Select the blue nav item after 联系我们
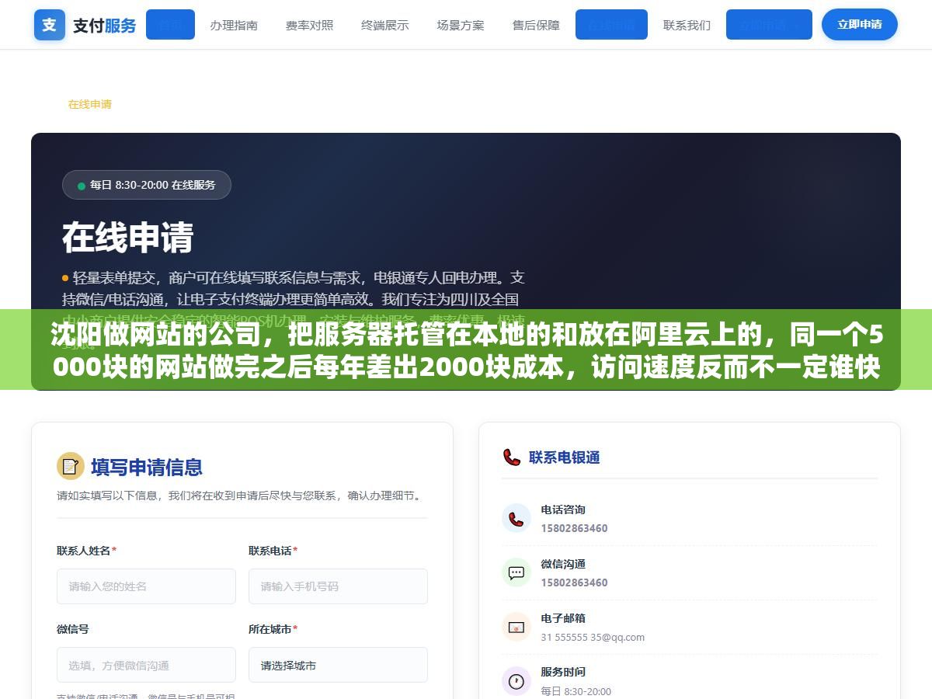The image size is (932, 699). tap(769, 25)
